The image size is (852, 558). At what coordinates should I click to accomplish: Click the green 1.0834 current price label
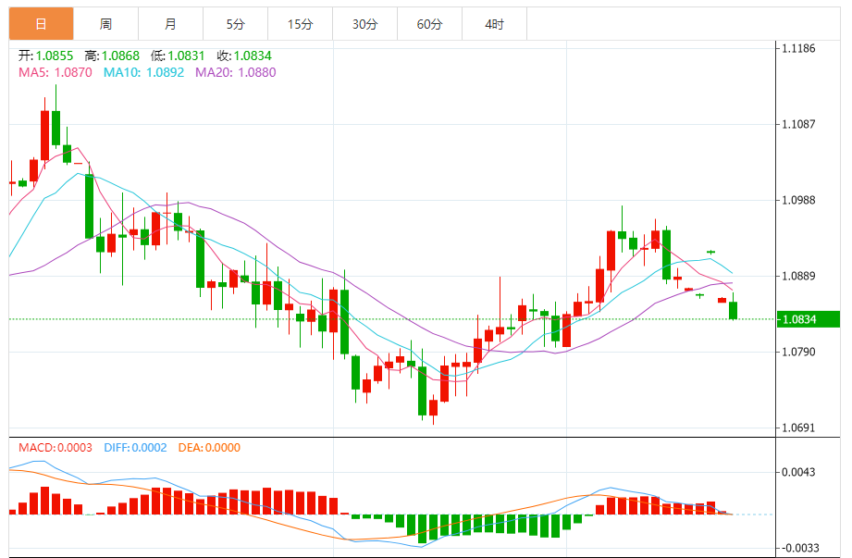point(808,319)
